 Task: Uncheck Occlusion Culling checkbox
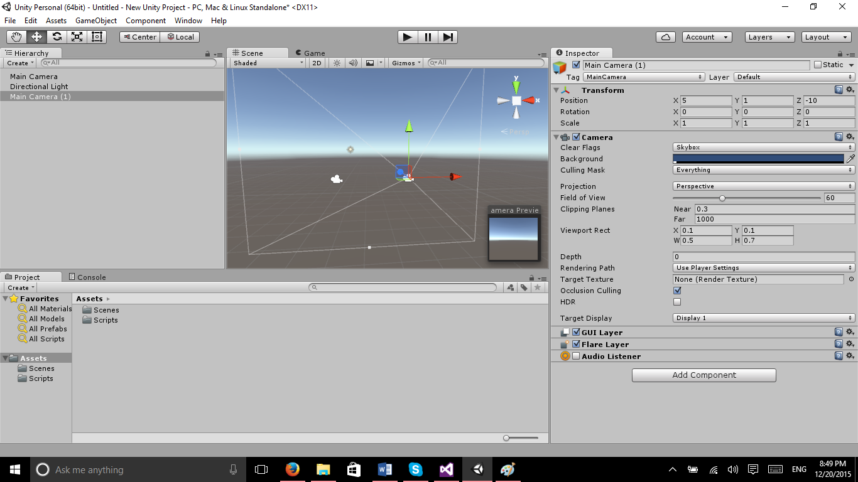(677, 291)
